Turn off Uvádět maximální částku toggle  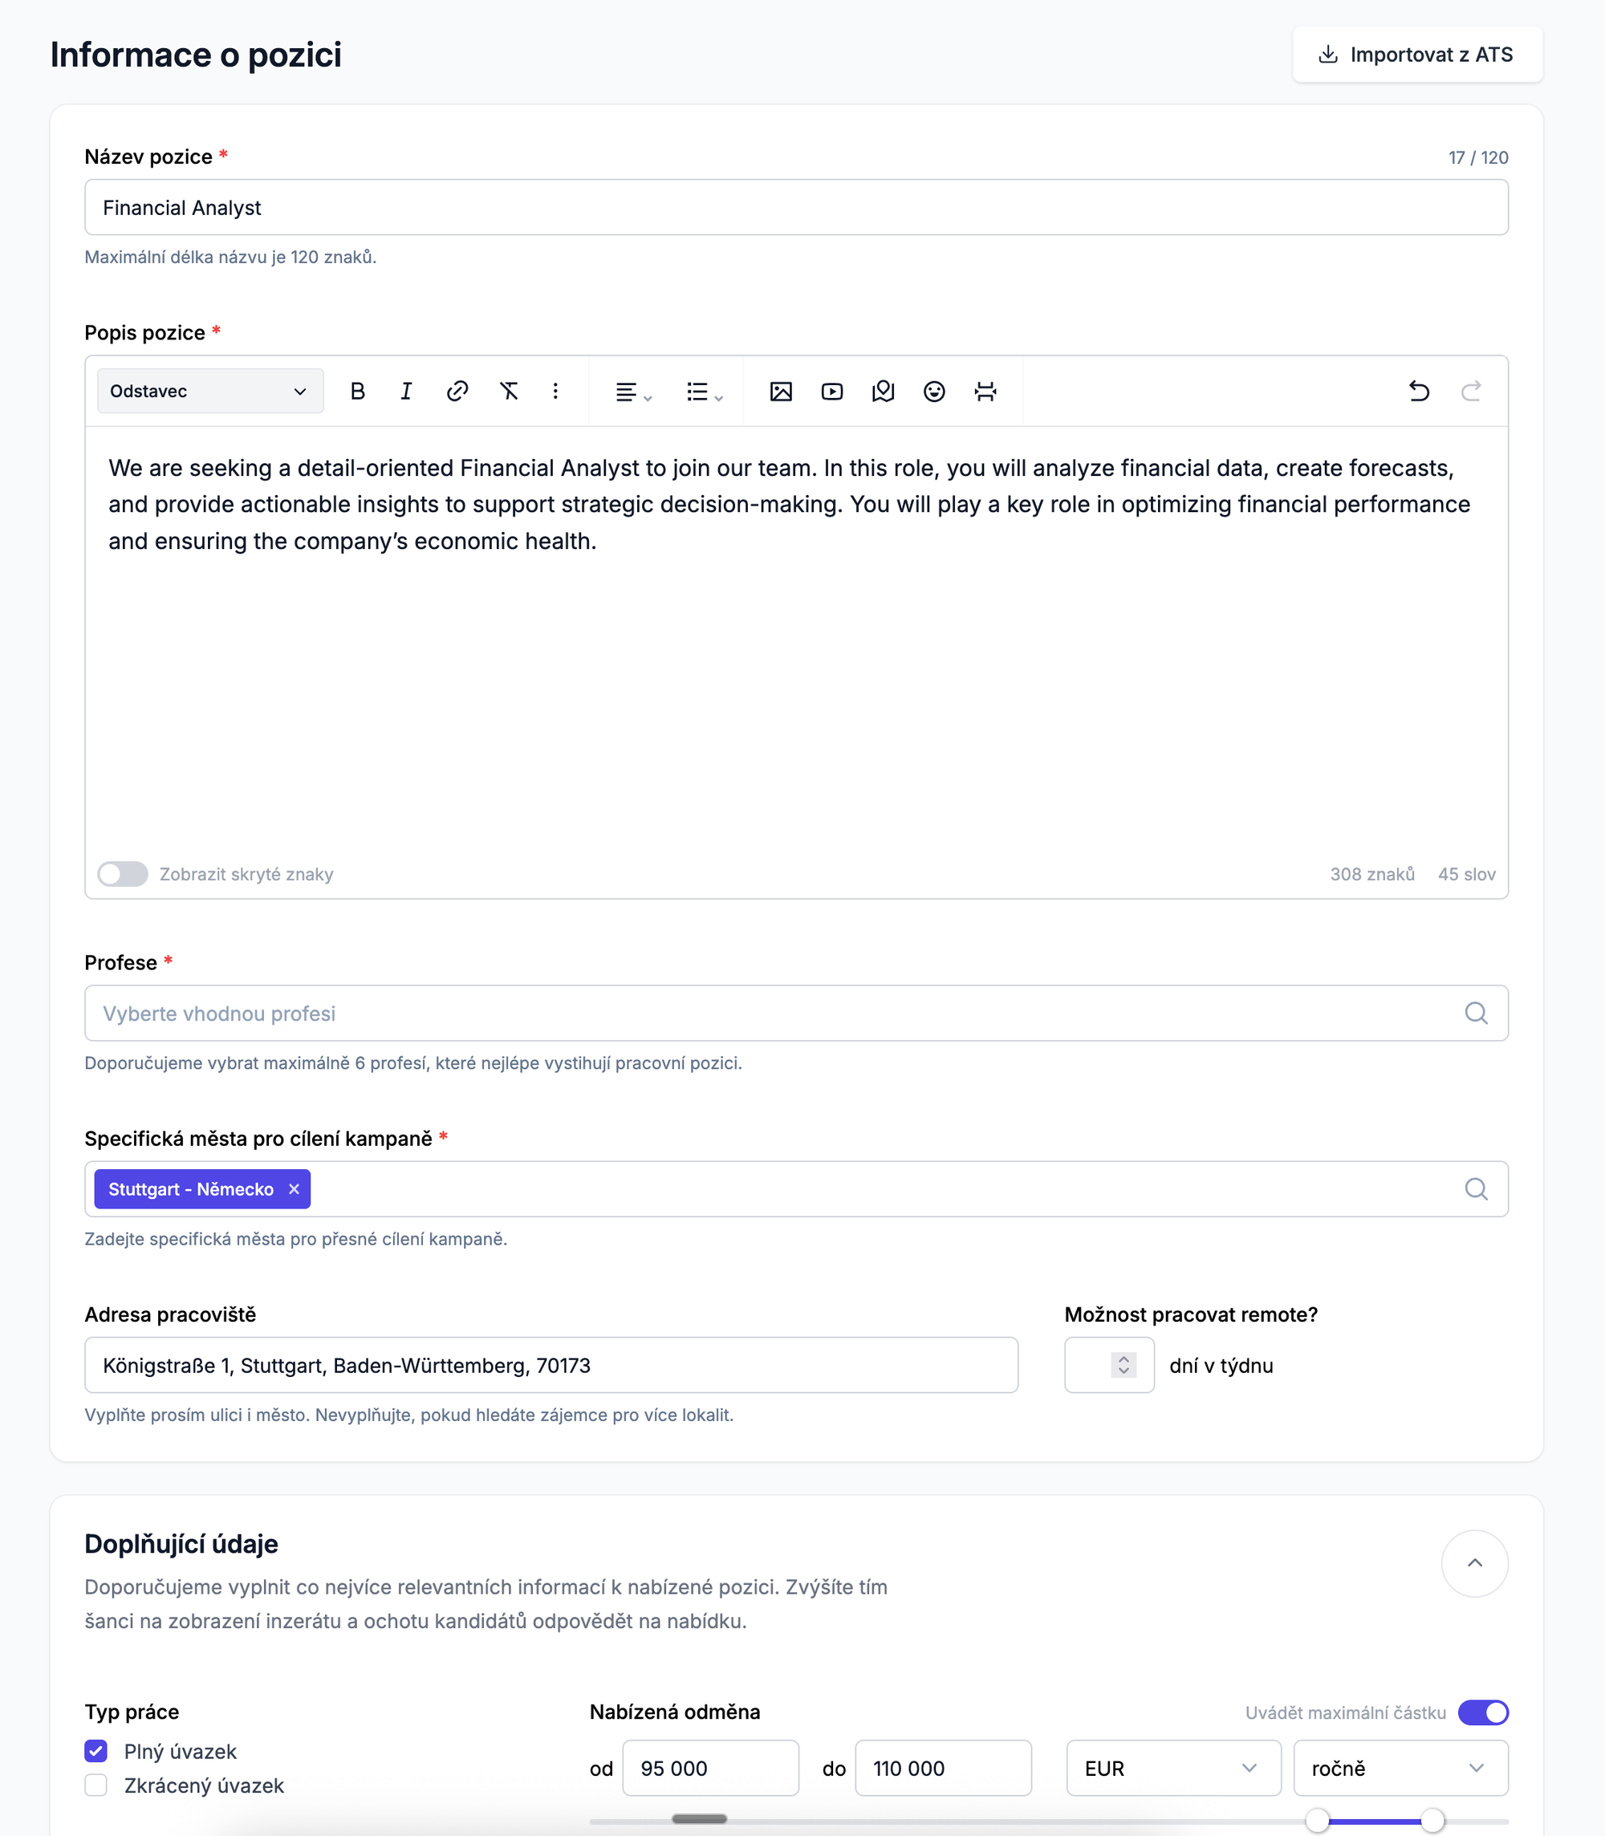[x=1483, y=1712]
